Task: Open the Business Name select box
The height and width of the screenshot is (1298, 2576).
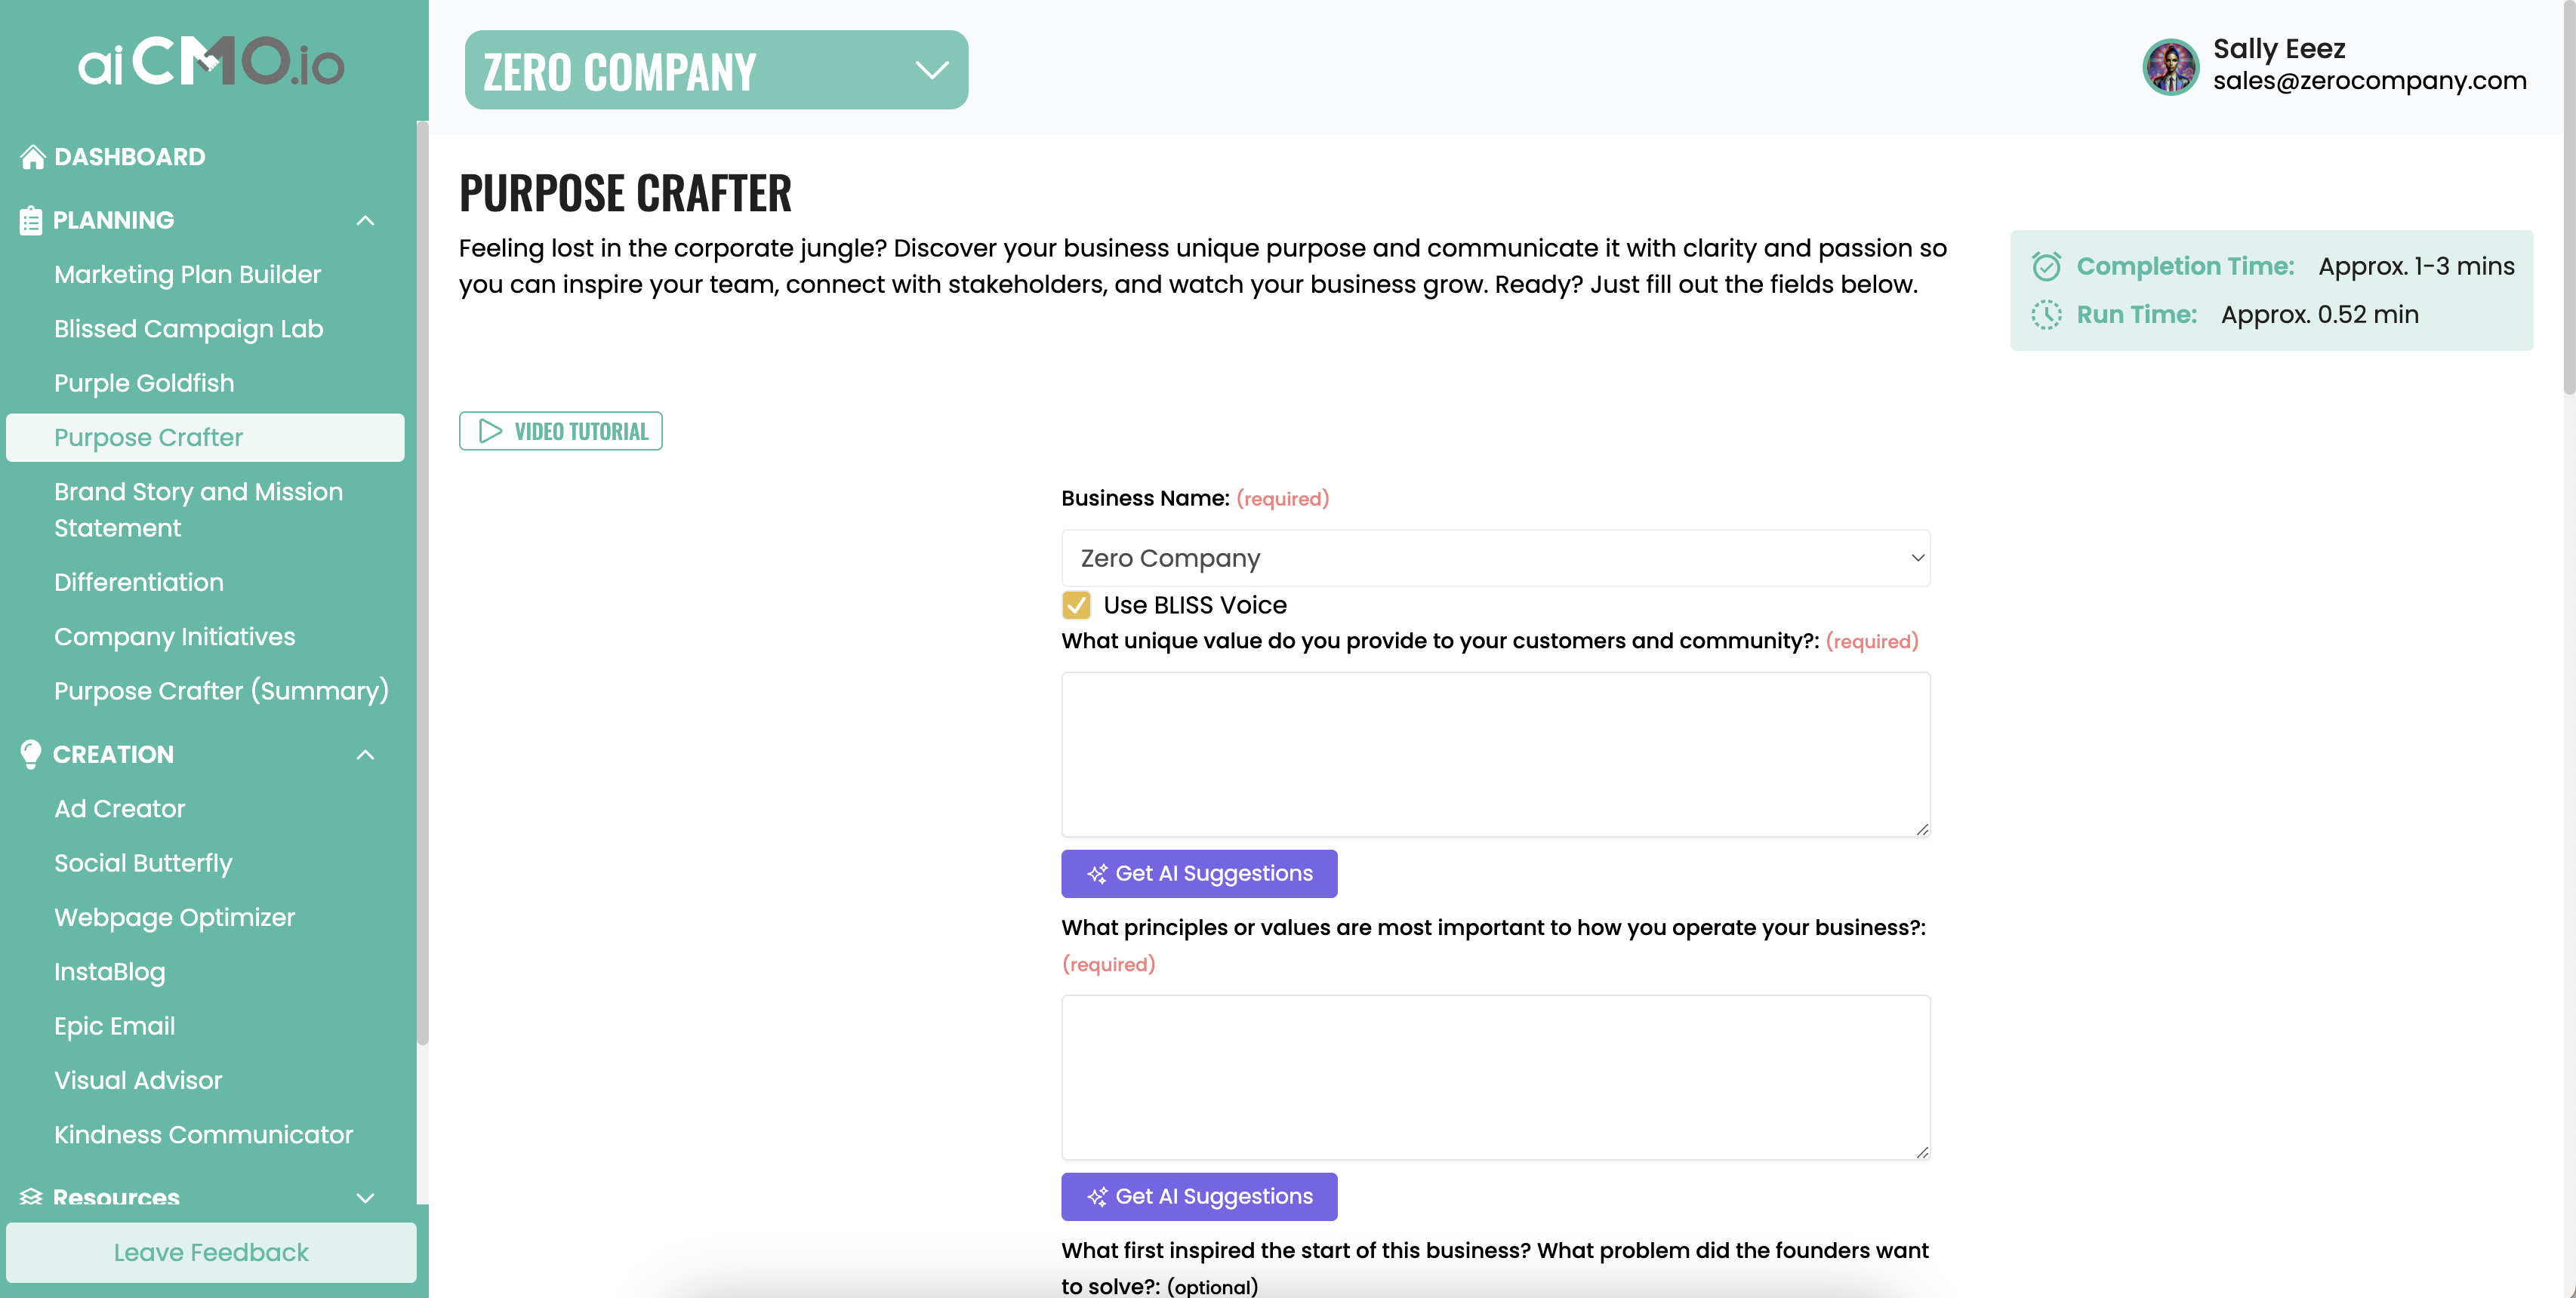Action: [x=1495, y=558]
